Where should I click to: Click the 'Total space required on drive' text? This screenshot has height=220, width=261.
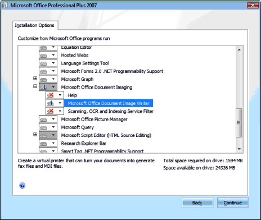coord(203,161)
